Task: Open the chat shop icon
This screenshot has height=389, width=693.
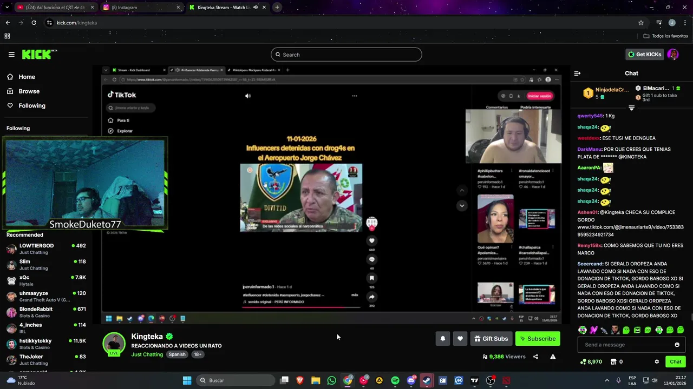Action: click(x=613, y=362)
